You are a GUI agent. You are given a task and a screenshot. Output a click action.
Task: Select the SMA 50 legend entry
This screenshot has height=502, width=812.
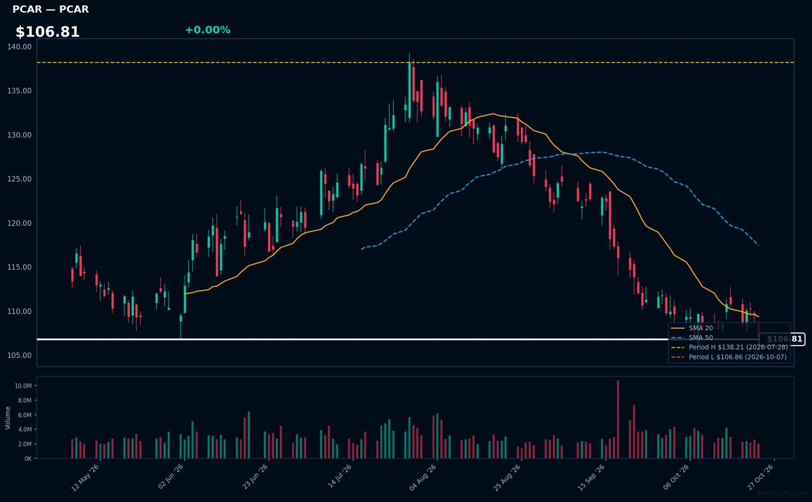point(700,337)
